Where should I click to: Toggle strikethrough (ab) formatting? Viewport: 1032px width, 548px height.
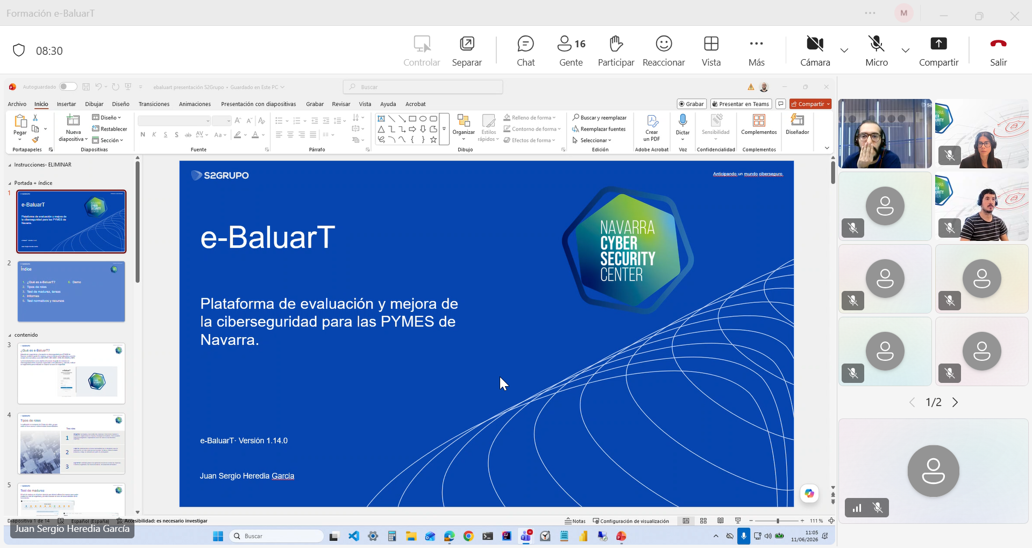[x=188, y=134]
